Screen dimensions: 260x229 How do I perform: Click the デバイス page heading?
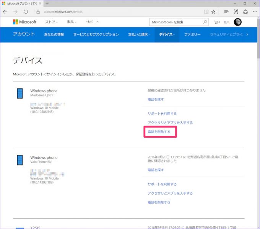(x=28, y=60)
